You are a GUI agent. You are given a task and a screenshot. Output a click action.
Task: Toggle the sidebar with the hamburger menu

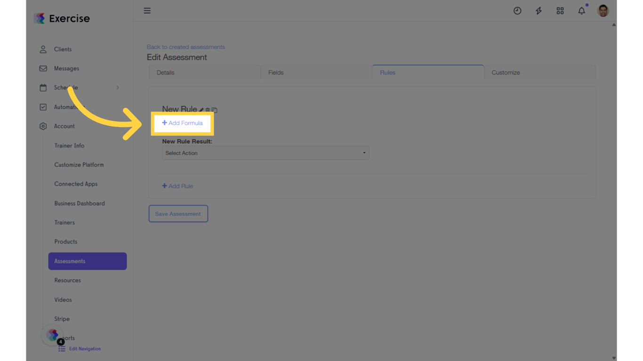[x=147, y=10]
